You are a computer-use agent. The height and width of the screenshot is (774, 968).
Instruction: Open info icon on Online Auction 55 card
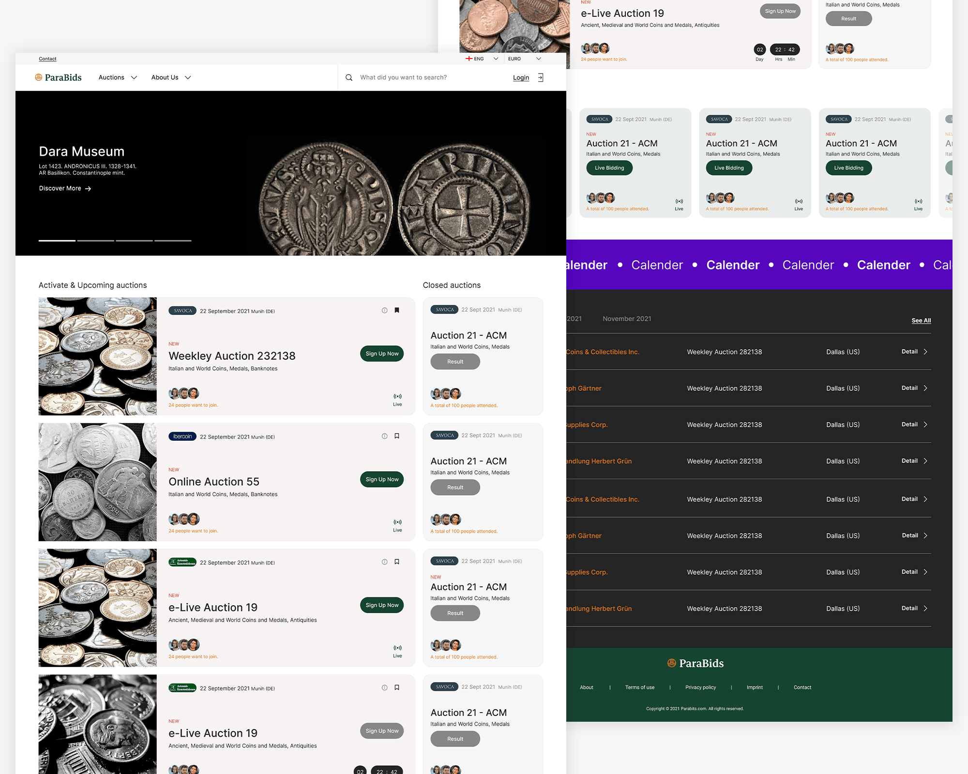click(x=384, y=436)
